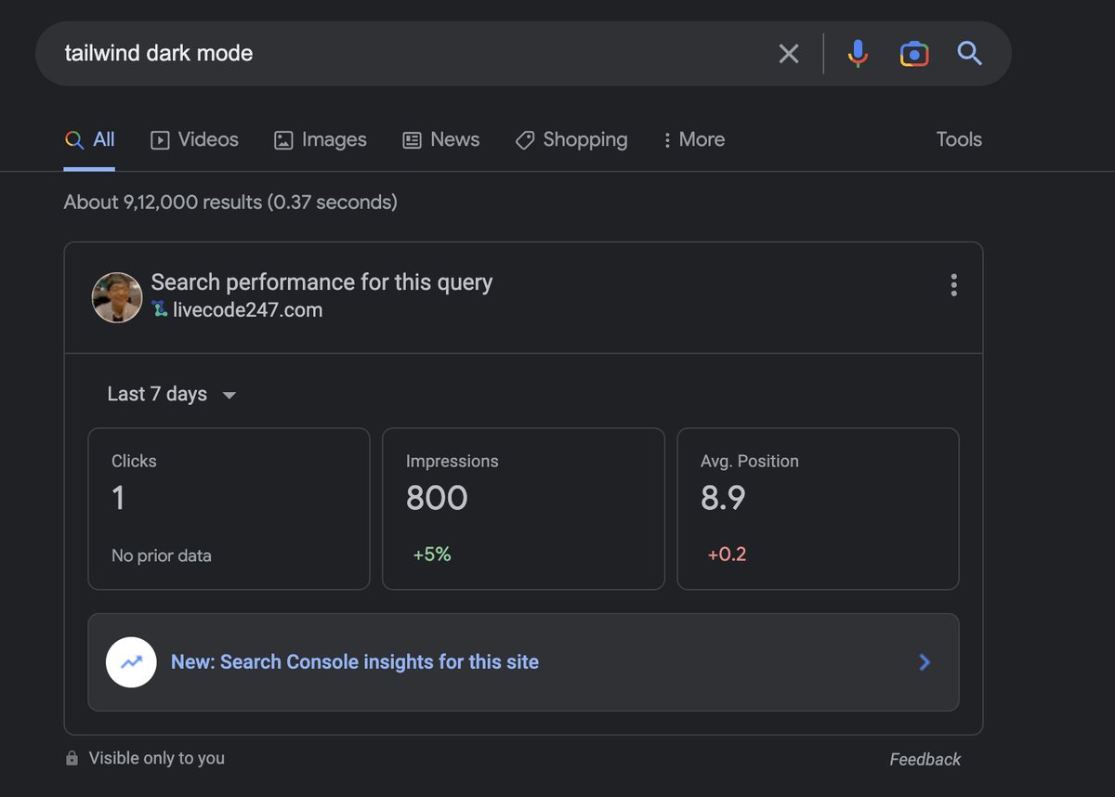The width and height of the screenshot is (1115, 797).
Task: Click the '+5%' impressions change value
Action: coord(432,555)
